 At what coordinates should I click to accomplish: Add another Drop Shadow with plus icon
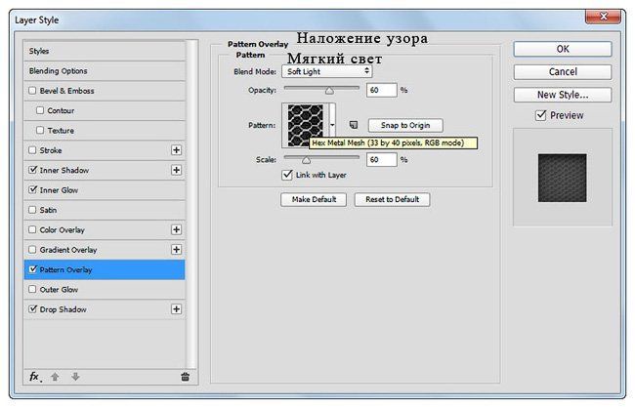tap(176, 309)
